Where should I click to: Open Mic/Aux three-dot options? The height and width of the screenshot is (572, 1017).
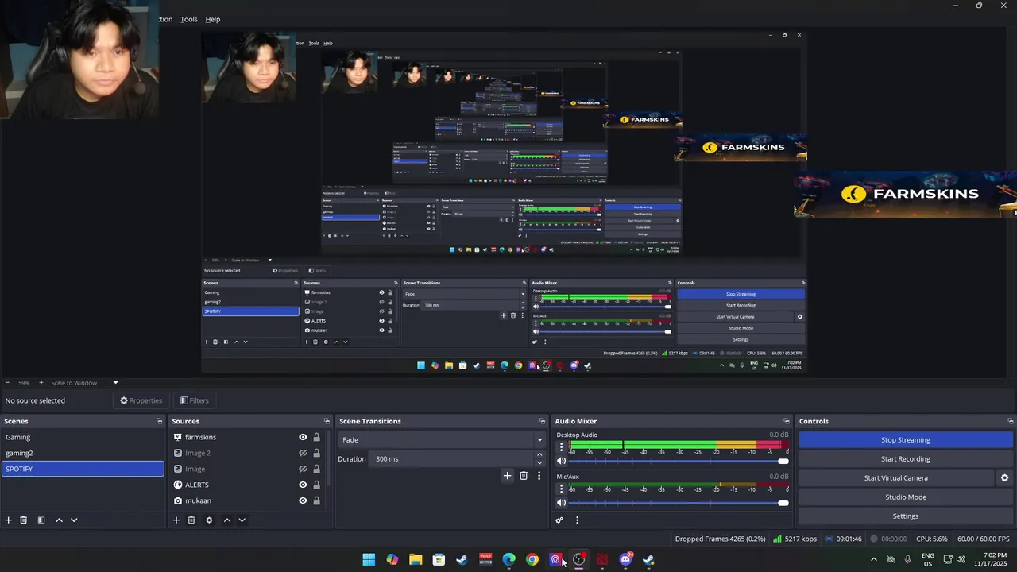561,489
